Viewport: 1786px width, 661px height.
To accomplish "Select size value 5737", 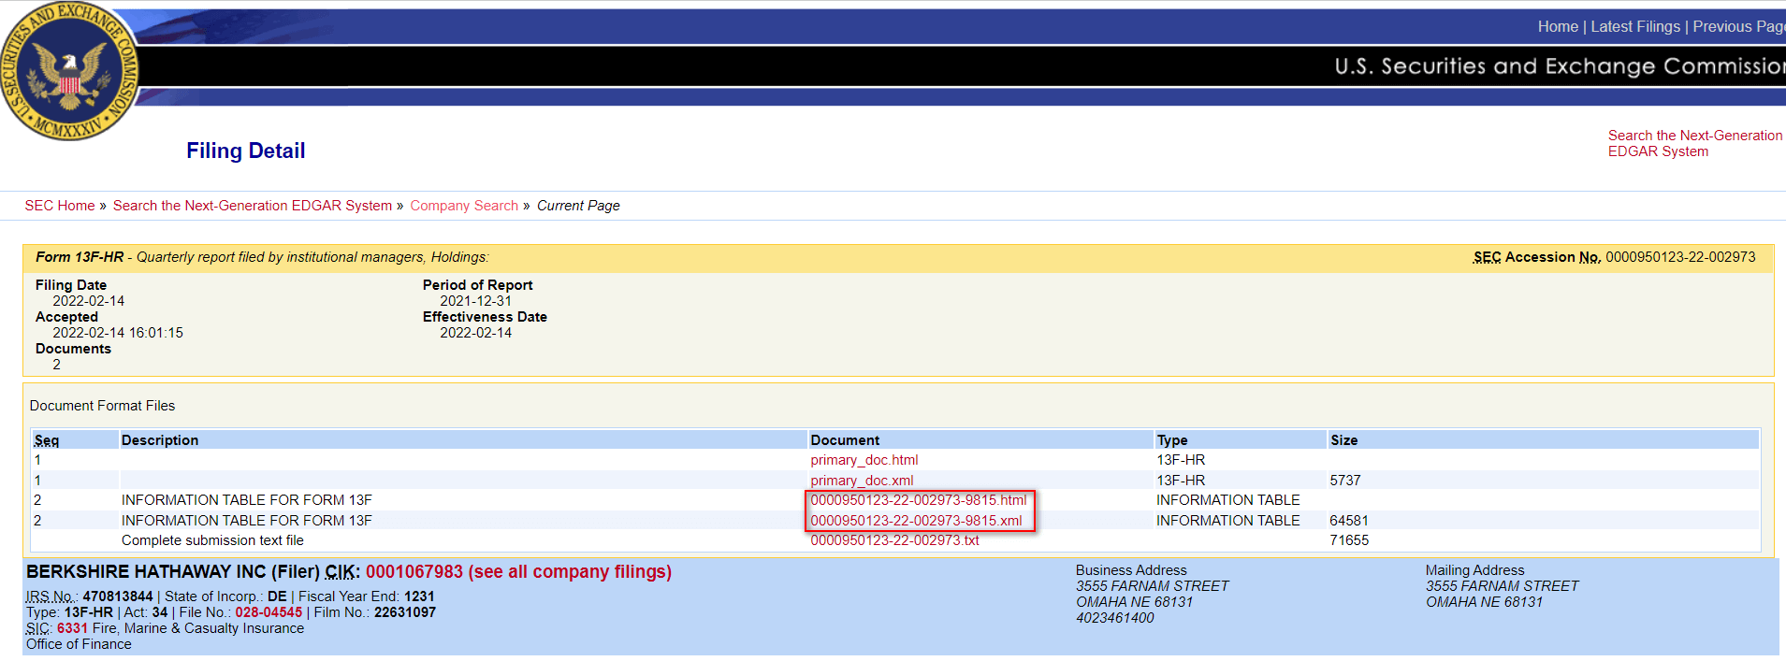I will click(x=1345, y=481).
